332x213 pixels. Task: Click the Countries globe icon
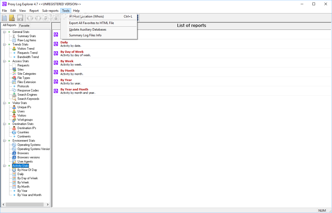(x=14, y=132)
